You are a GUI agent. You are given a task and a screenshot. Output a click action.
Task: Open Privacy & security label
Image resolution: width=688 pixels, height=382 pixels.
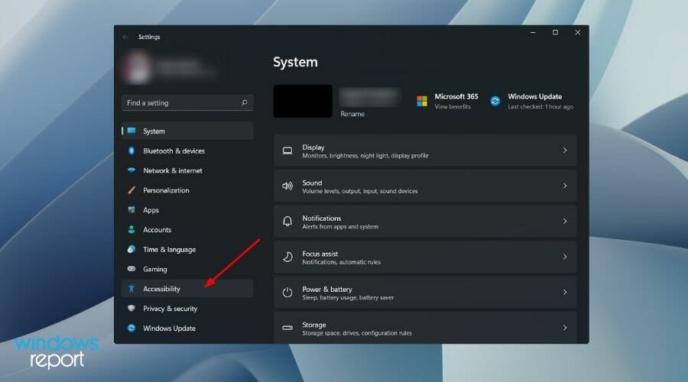170,309
